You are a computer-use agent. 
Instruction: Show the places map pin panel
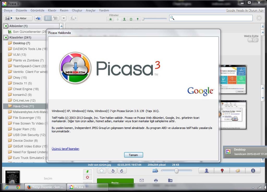[222, 171]
